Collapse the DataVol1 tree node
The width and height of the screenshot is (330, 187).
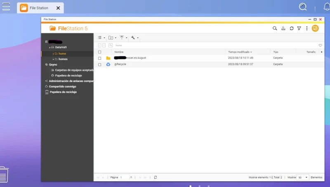[x=49, y=47]
